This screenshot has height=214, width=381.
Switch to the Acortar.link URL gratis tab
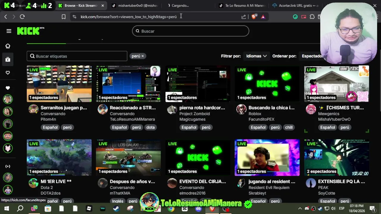[x=296, y=5]
